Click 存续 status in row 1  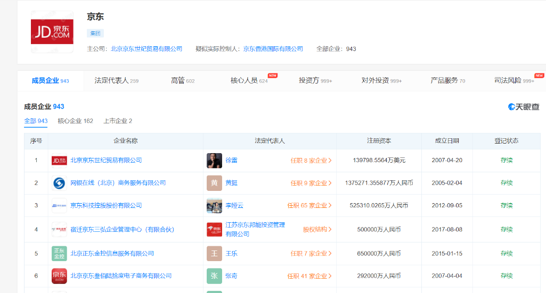tap(506, 160)
